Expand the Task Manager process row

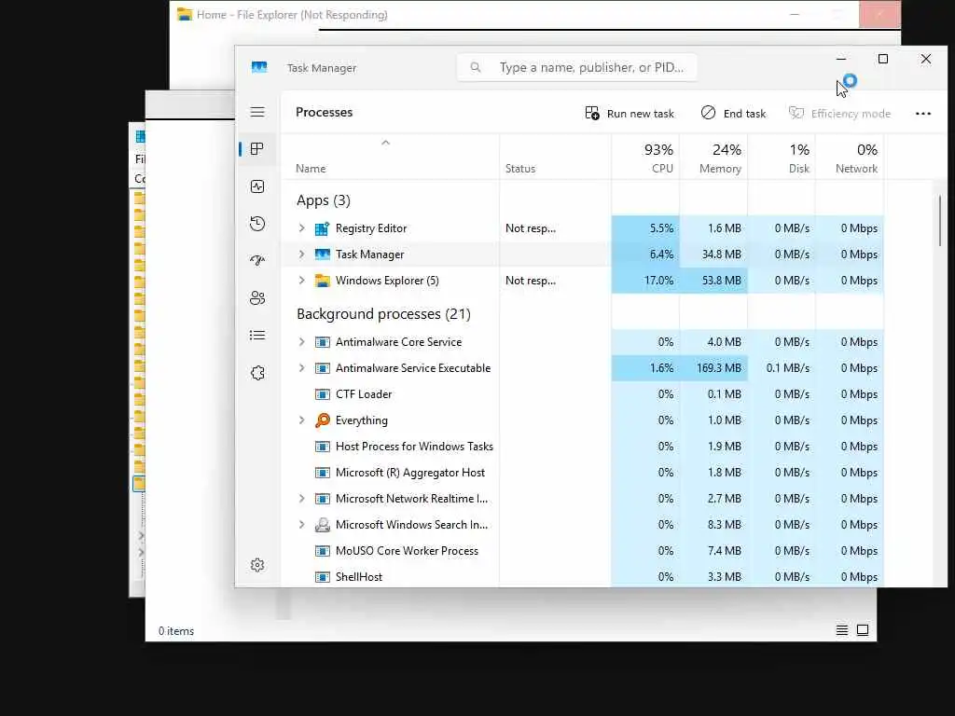tap(301, 255)
